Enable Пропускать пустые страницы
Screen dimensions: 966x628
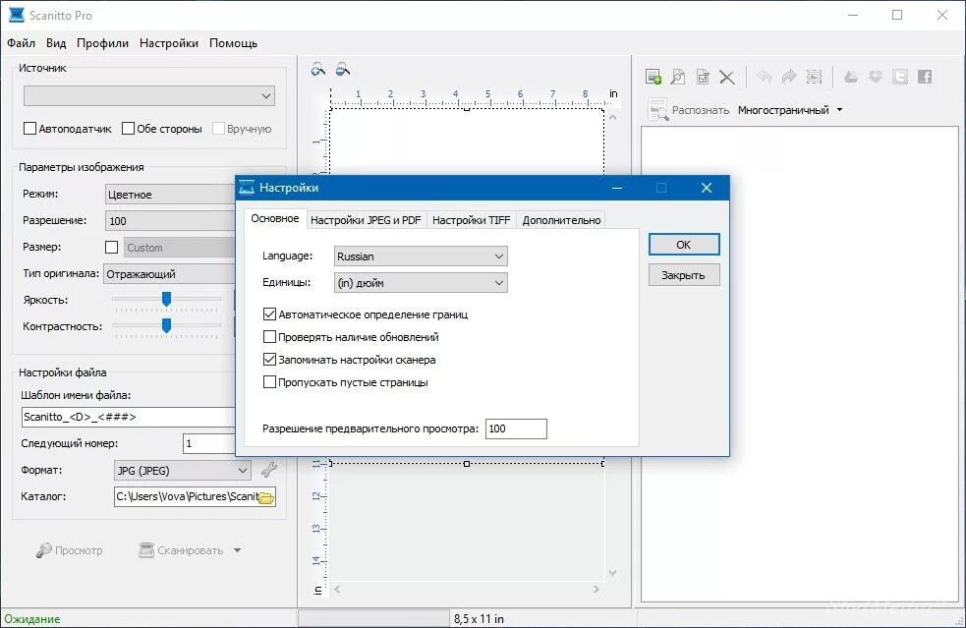pyautogui.click(x=269, y=382)
